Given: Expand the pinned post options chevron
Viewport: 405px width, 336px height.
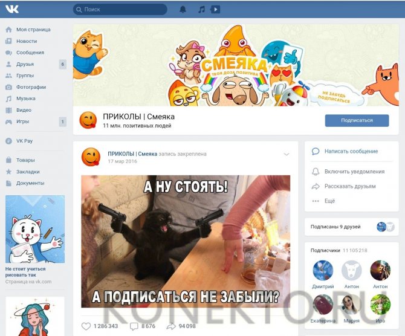Looking at the screenshot, I should tap(286, 154).
